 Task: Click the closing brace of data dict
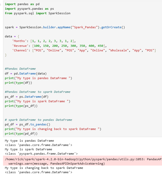[6, 55]
